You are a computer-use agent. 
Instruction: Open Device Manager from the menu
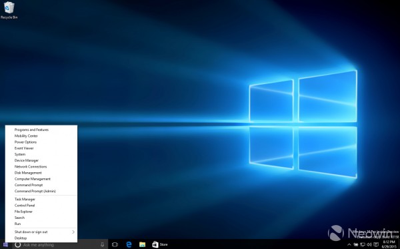(41, 160)
